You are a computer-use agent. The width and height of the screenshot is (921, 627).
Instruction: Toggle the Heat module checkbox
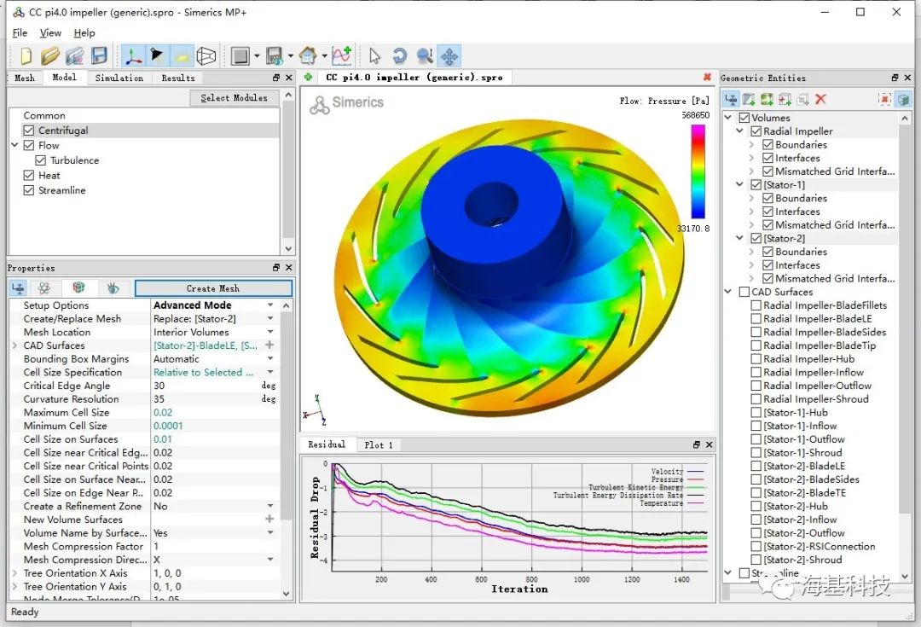[x=29, y=175]
